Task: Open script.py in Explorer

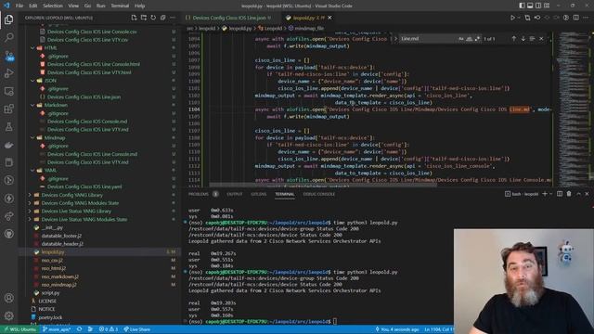Action: [x=50, y=293]
